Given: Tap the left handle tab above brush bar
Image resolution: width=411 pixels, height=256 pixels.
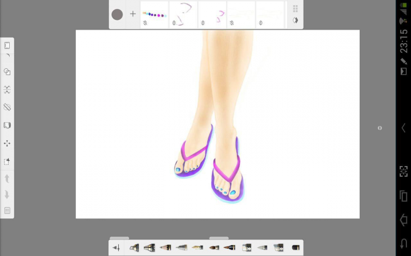Looking at the screenshot, I should (x=119, y=238).
